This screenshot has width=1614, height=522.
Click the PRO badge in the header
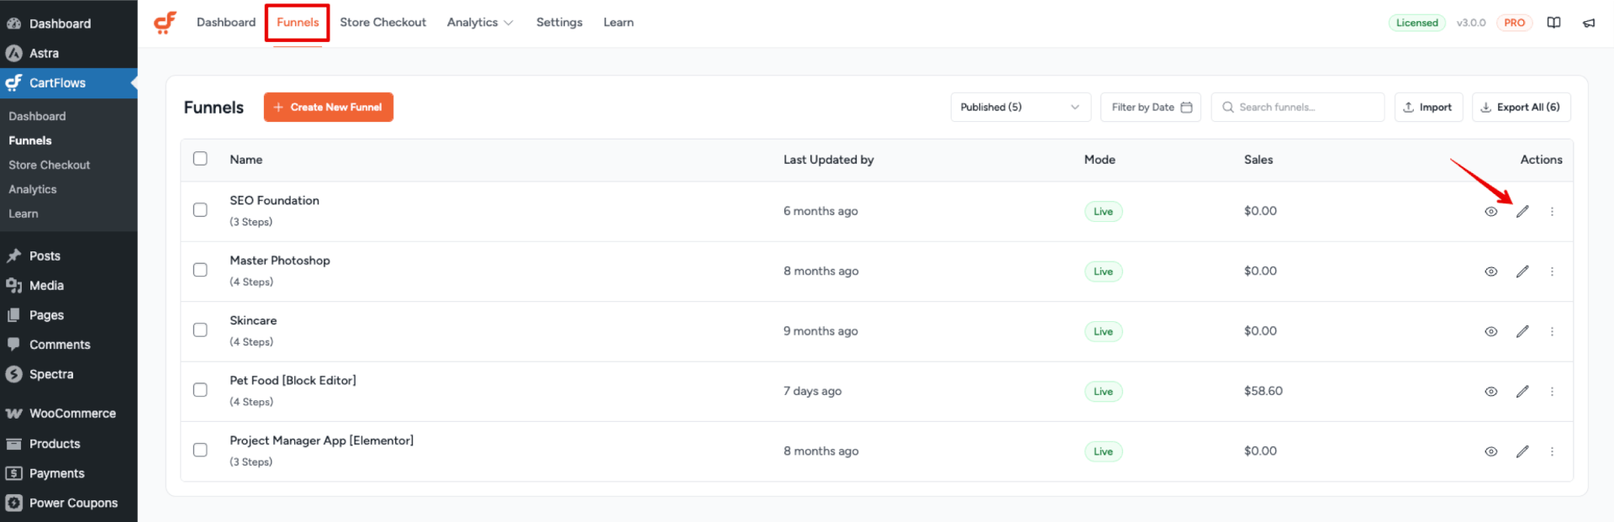1514,23
